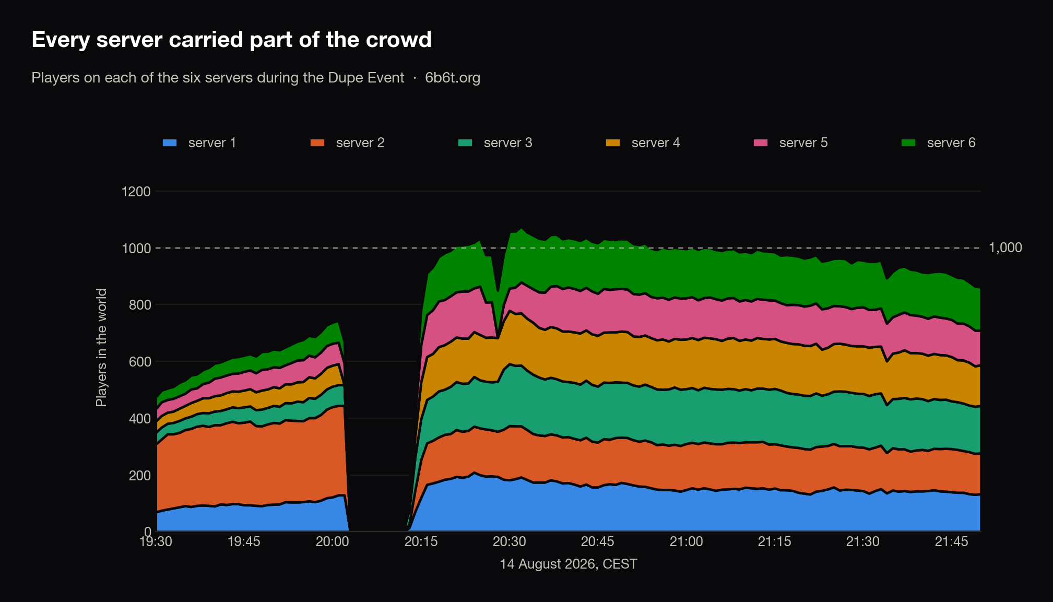Click the x-axis tick label '19:45'
The width and height of the screenshot is (1053, 602).
[x=244, y=541]
